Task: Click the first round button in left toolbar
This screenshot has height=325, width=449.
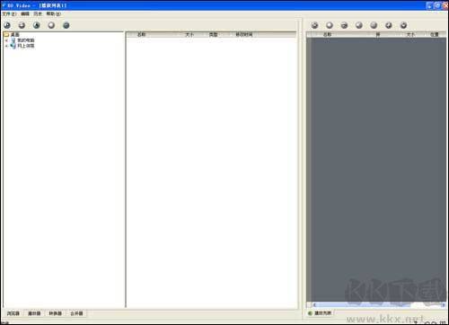Action: tap(7, 25)
